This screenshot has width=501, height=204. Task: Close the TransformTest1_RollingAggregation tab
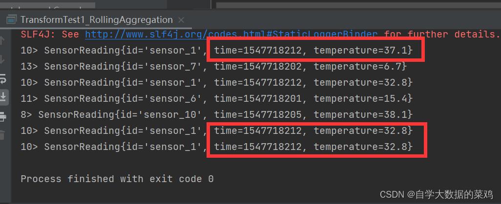pyautogui.click(x=181, y=20)
